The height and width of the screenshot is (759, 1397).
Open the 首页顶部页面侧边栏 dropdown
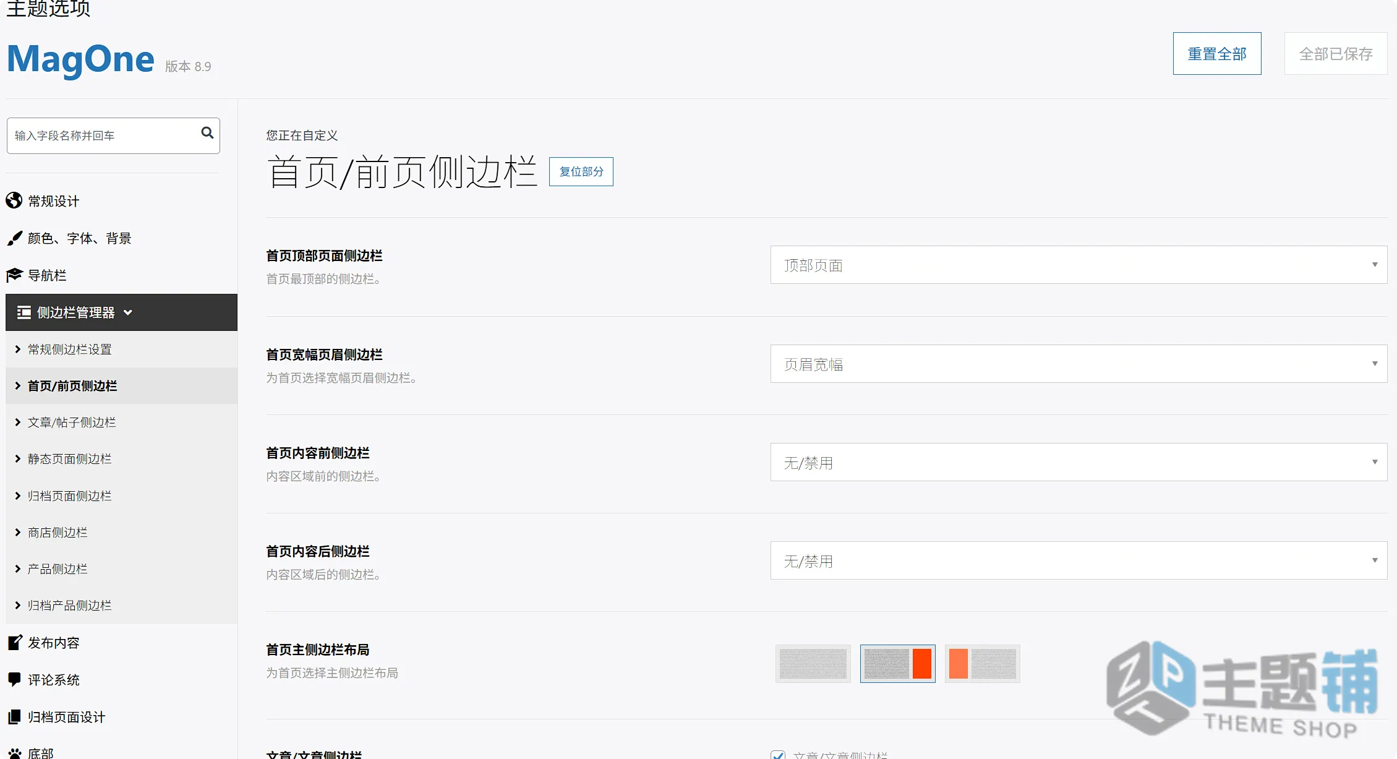coord(1079,265)
